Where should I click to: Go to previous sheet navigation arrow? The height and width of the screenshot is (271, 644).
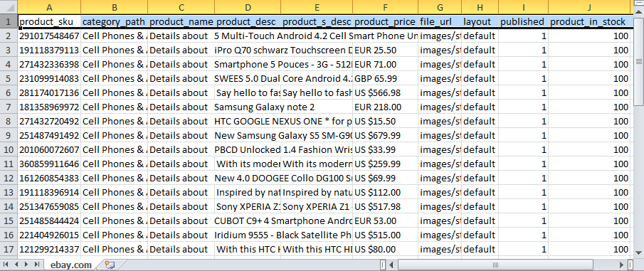16,265
